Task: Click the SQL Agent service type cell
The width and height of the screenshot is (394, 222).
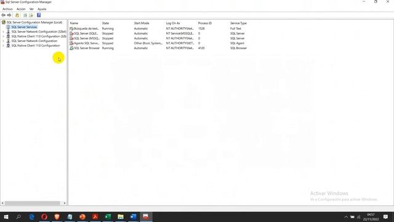Action: [237, 43]
